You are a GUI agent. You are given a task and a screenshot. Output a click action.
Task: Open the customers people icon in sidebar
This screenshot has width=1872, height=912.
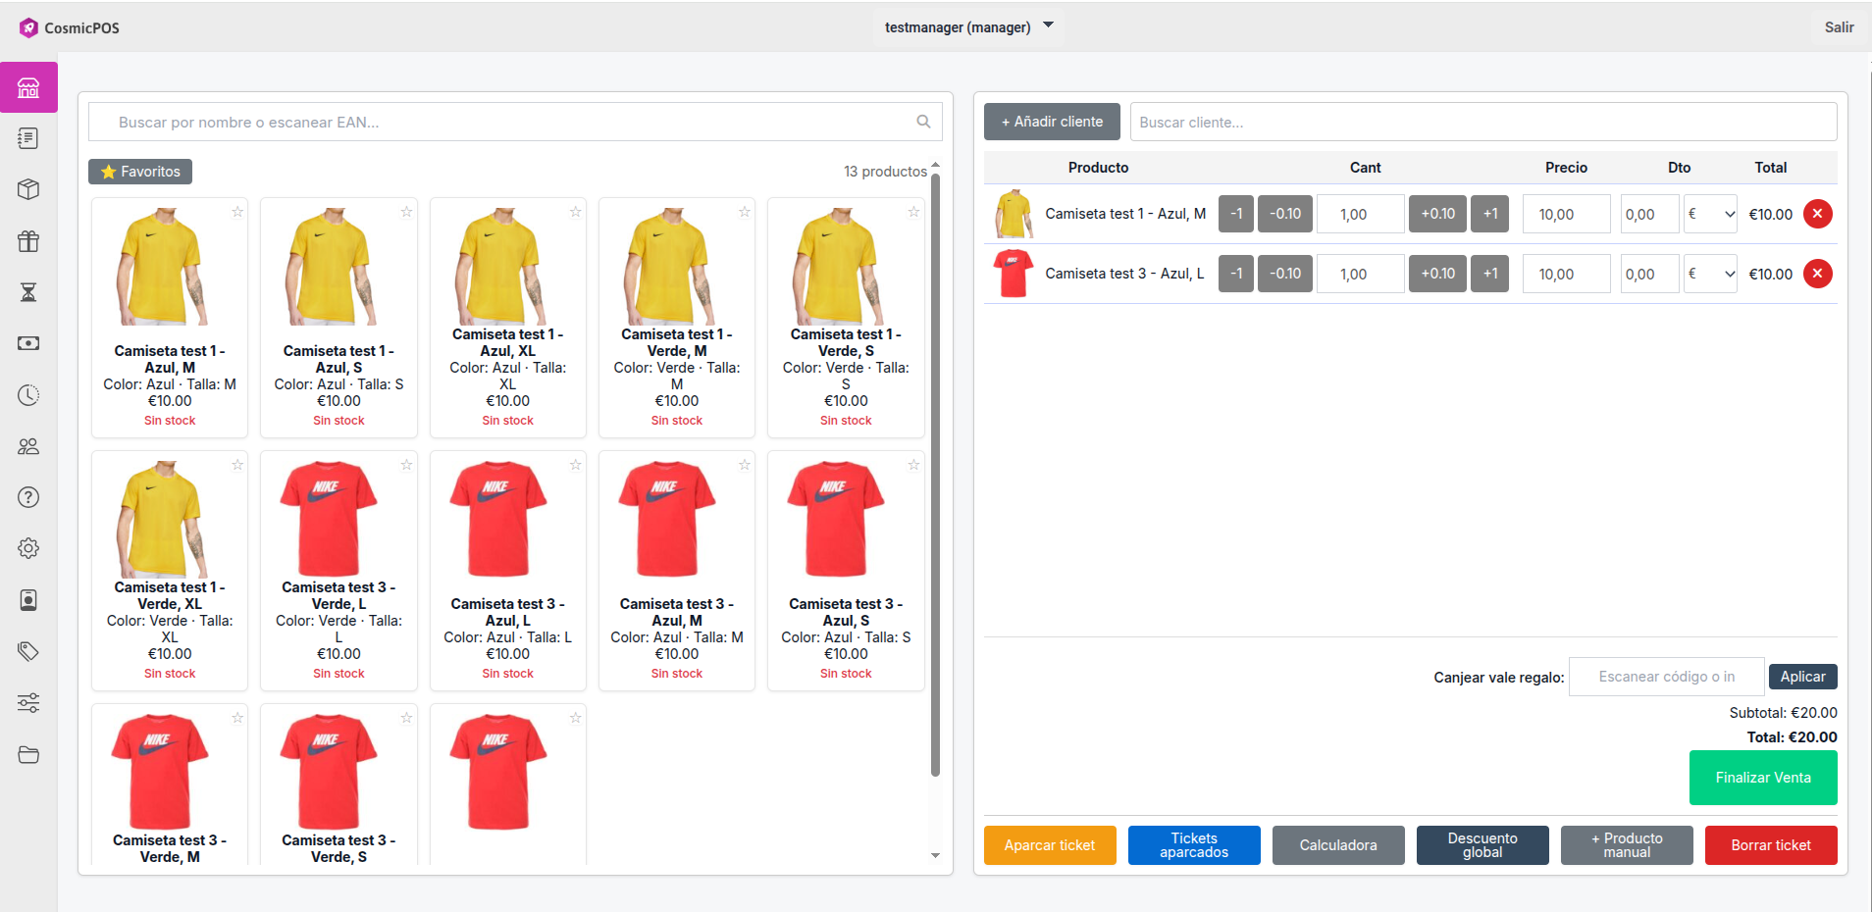pyautogui.click(x=28, y=446)
